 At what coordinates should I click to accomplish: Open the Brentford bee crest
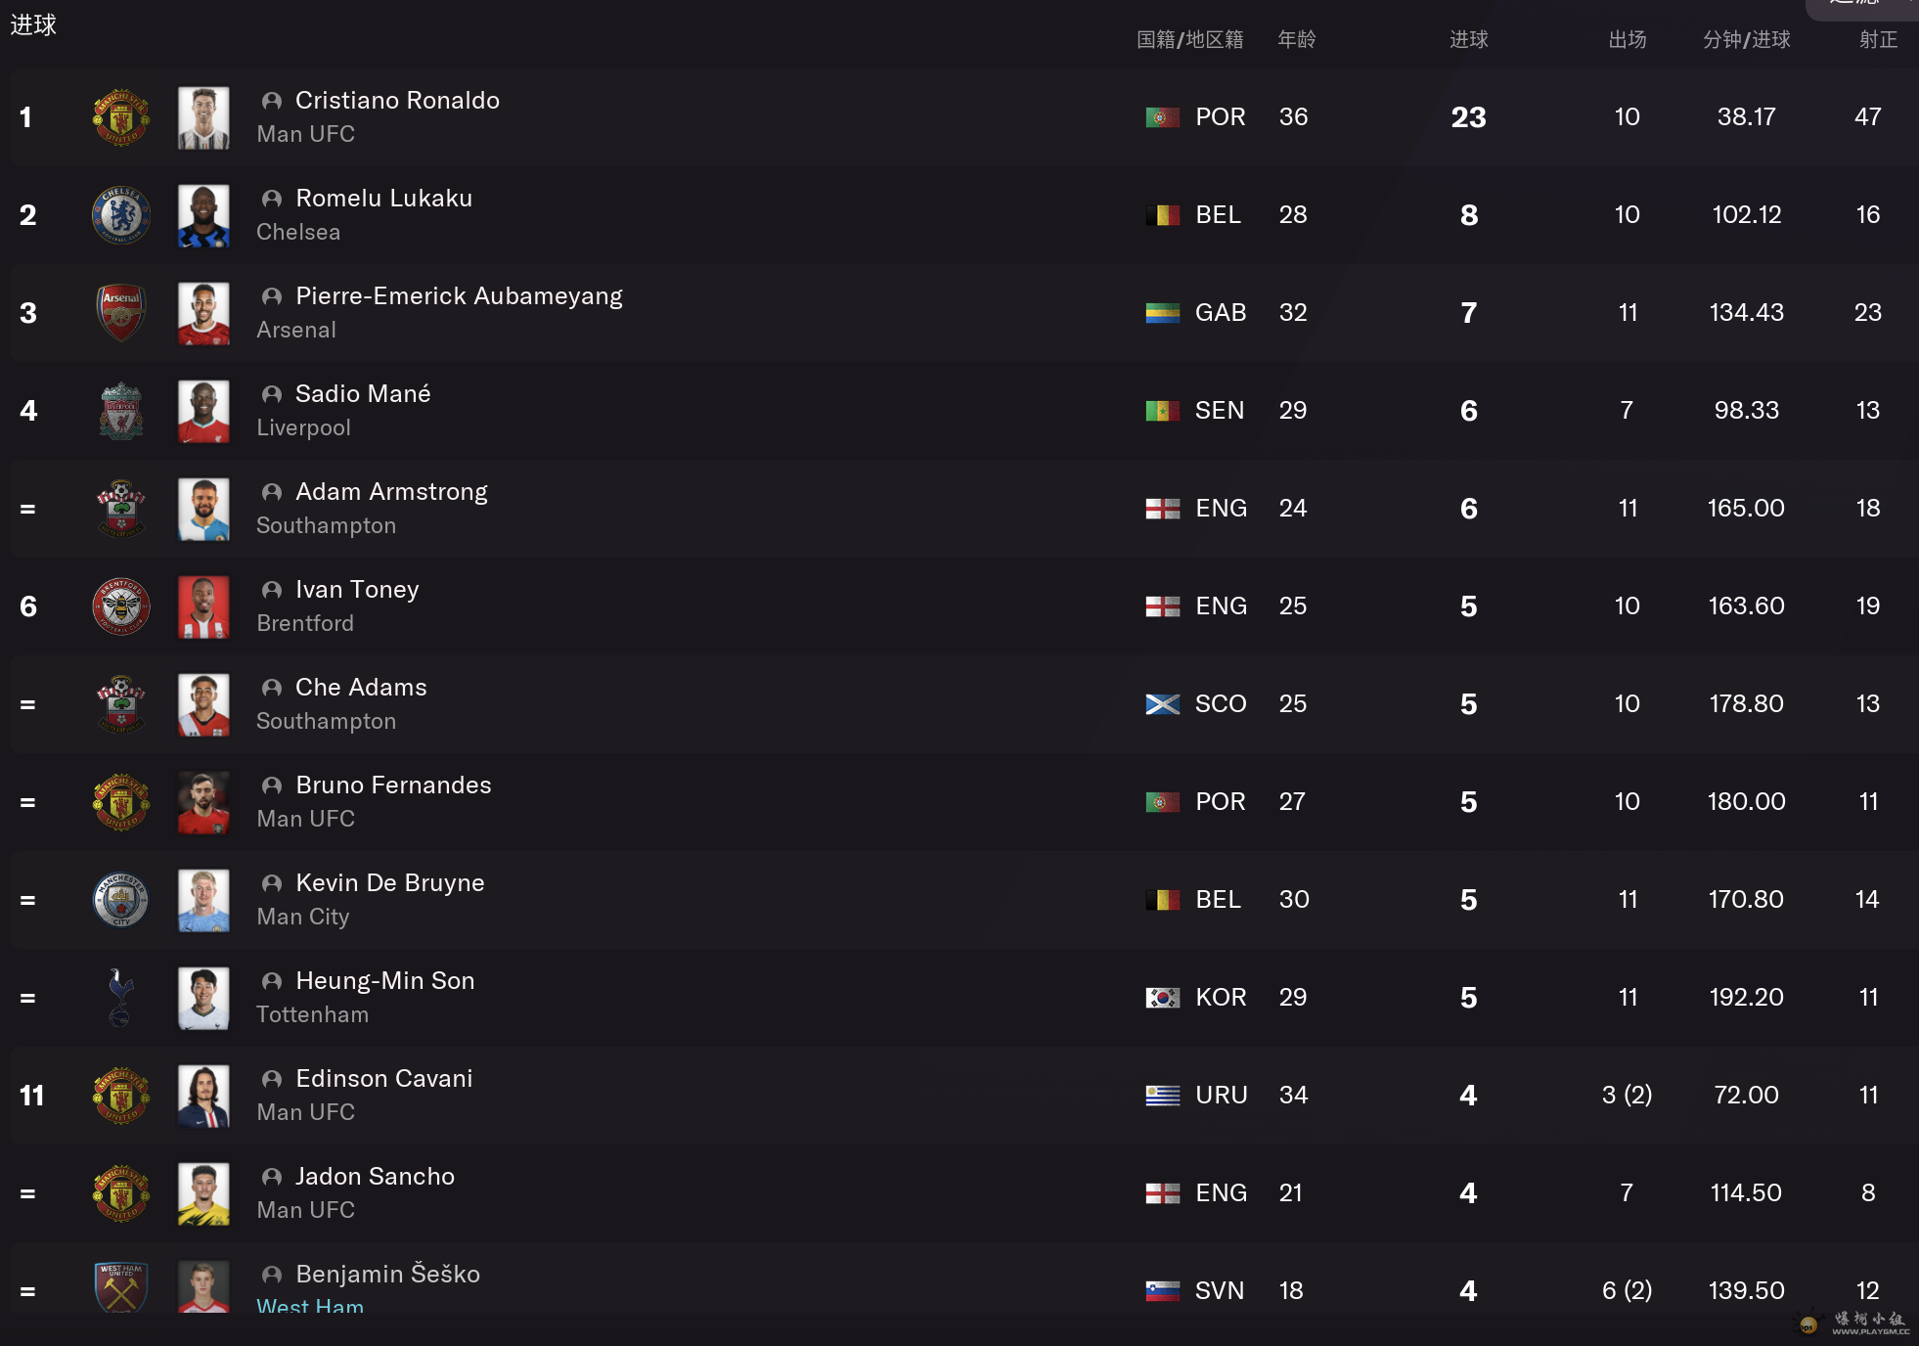point(121,606)
